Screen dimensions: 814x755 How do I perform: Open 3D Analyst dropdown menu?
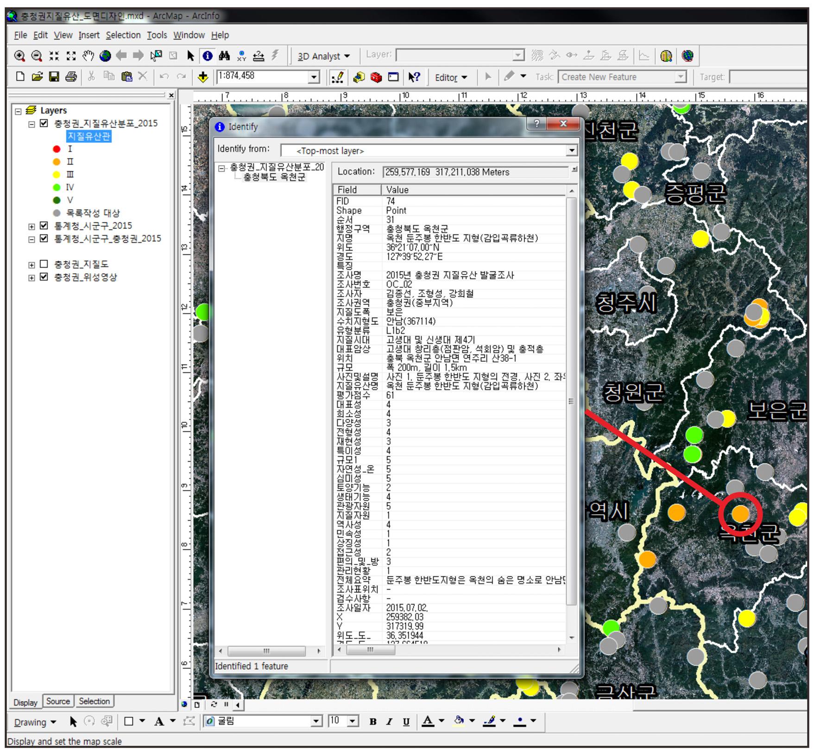(323, 56)
